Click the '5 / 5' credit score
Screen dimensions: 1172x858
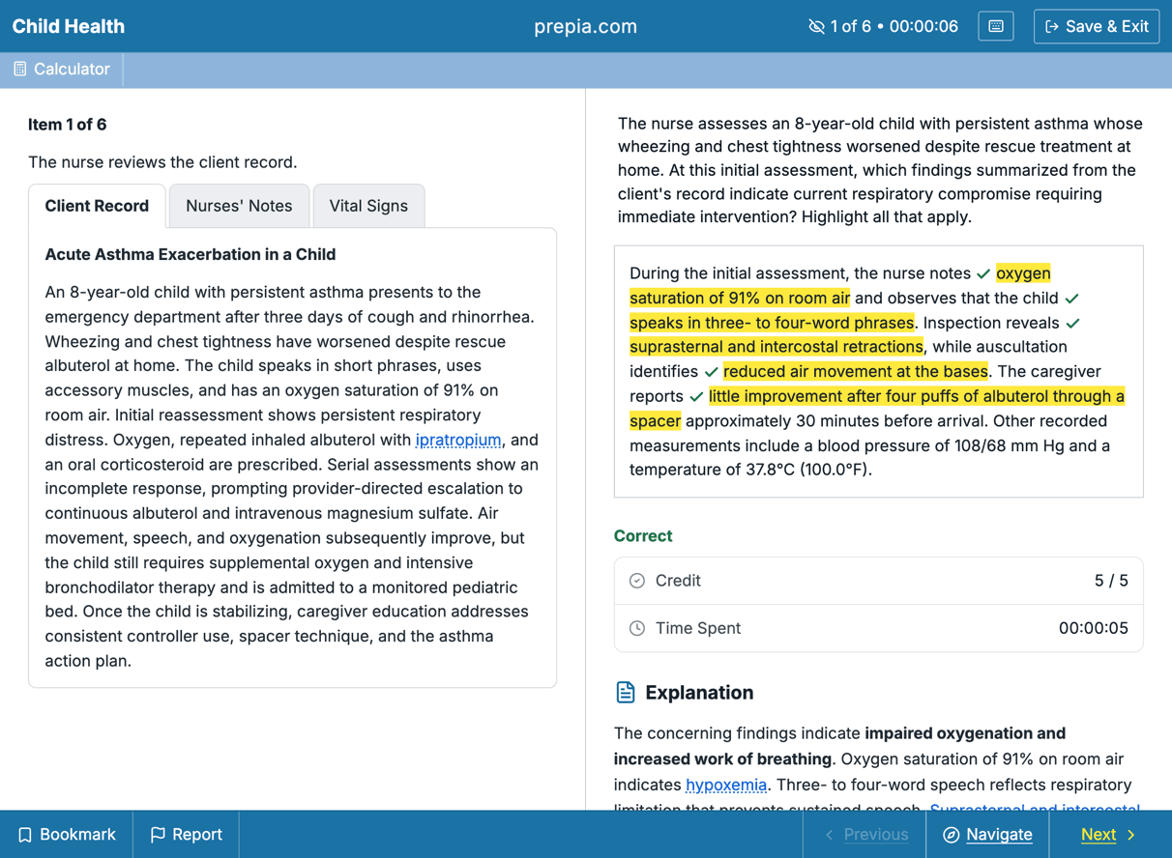pyautogui.click(x=1111, y=581)
